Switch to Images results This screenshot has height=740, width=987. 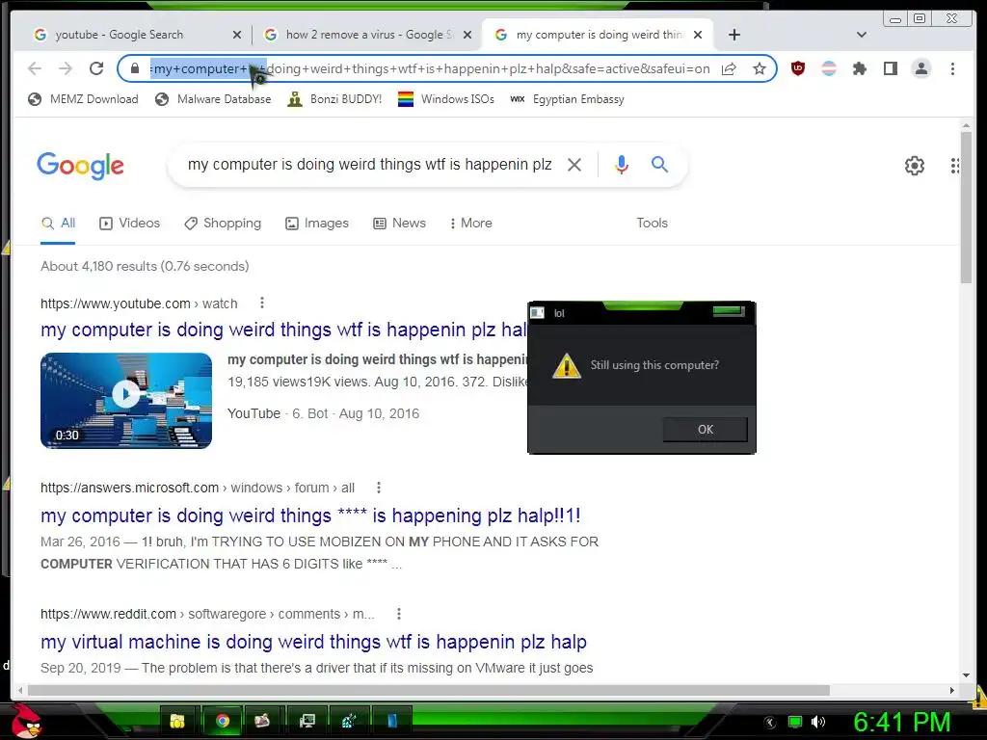[x=316, y=223]
